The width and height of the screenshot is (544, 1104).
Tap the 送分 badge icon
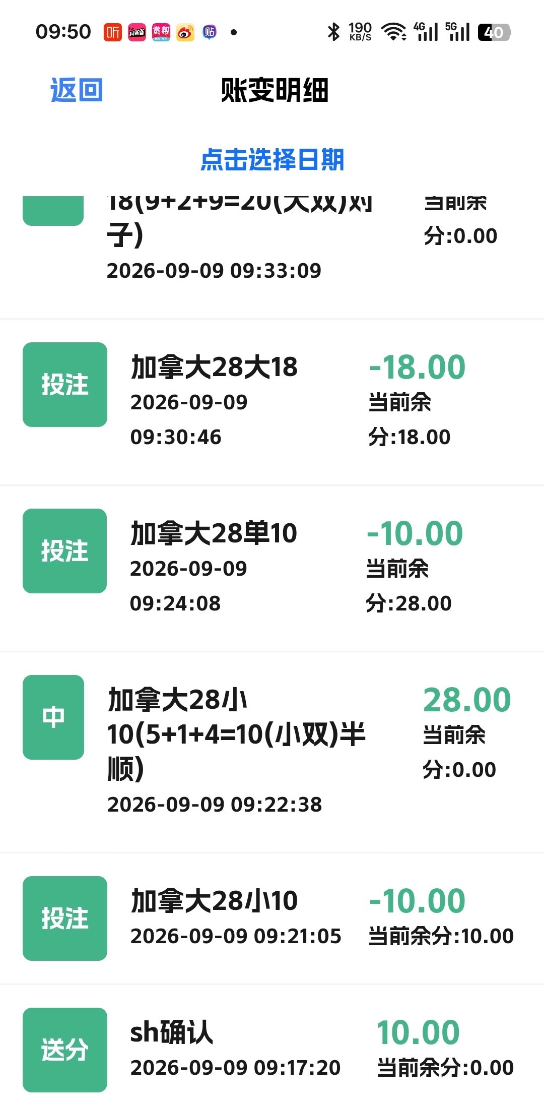[65, 1050]
